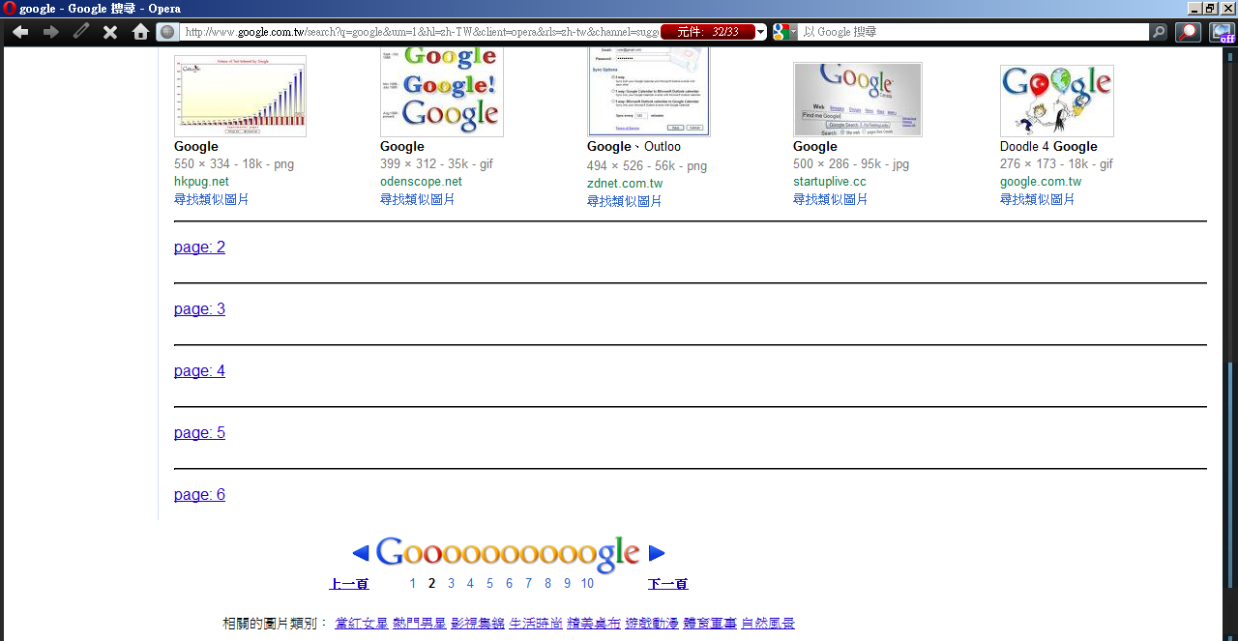This screenshot has width=1238, height=641.
Task: Click the 'page: 2' link
Action: point(199,248)
